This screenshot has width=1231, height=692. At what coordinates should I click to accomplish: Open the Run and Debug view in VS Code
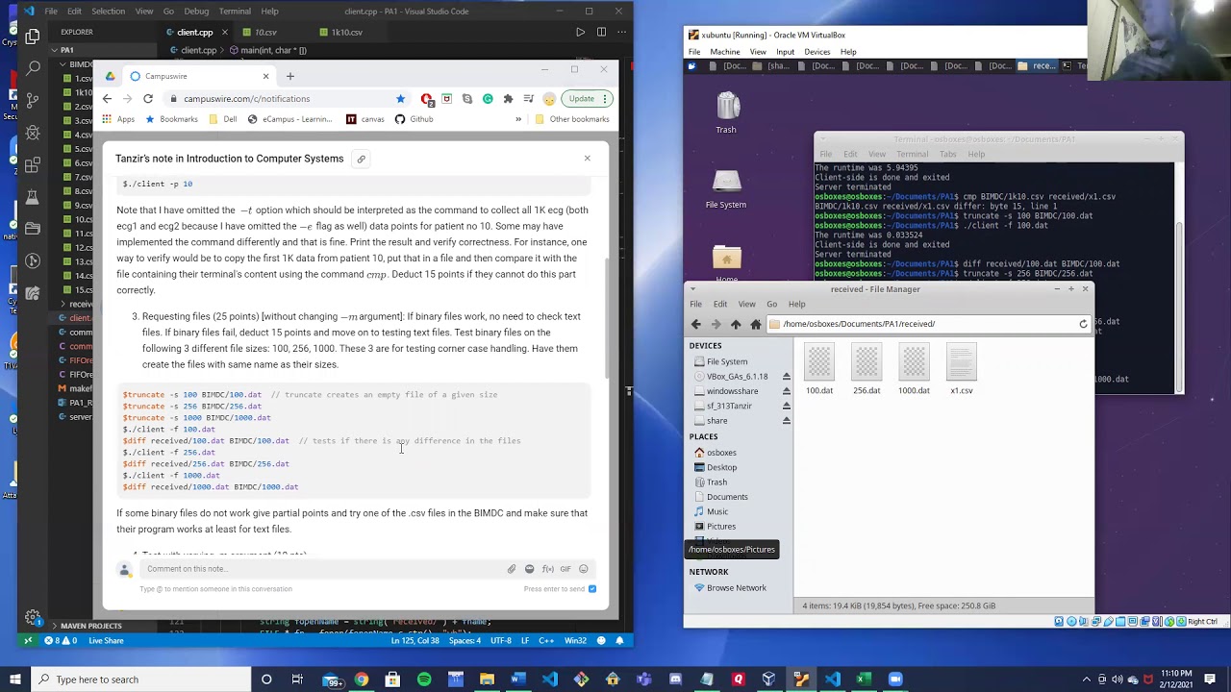33,132
